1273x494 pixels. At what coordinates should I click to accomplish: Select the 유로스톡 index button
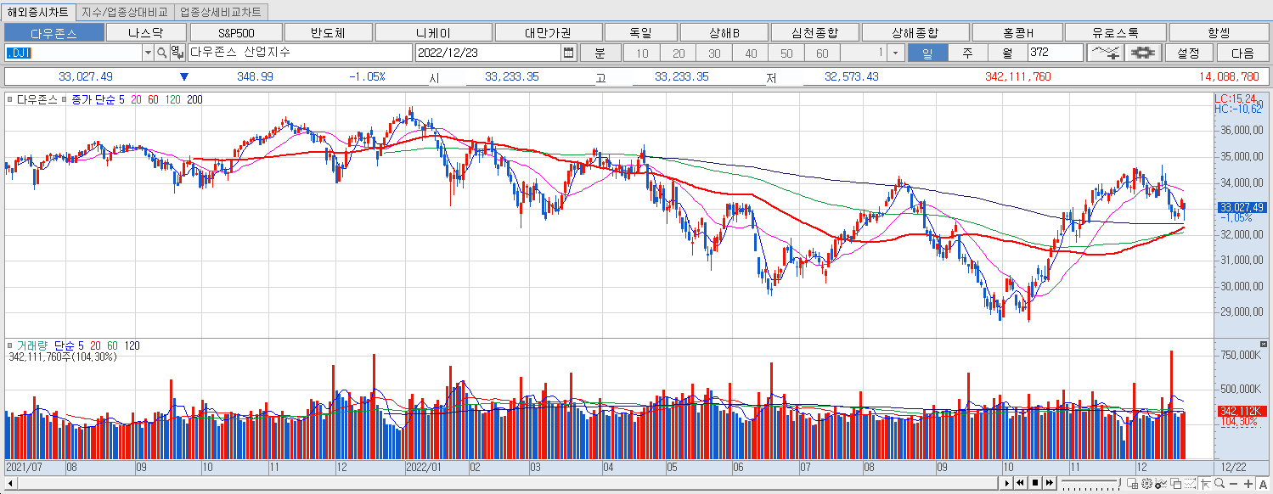coord(1115,32)
